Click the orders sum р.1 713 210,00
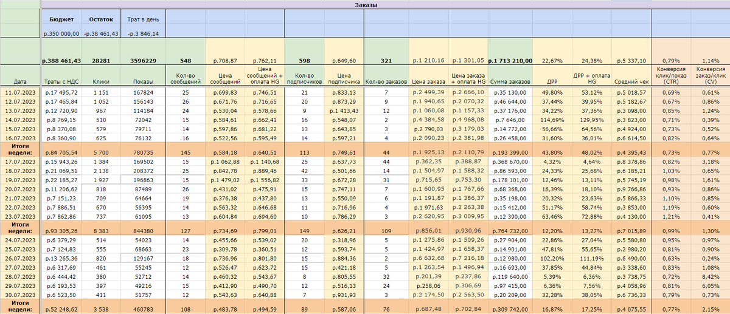Image resolution: width=730 pixels, height=314 pixels. click(x=510, y=61)
